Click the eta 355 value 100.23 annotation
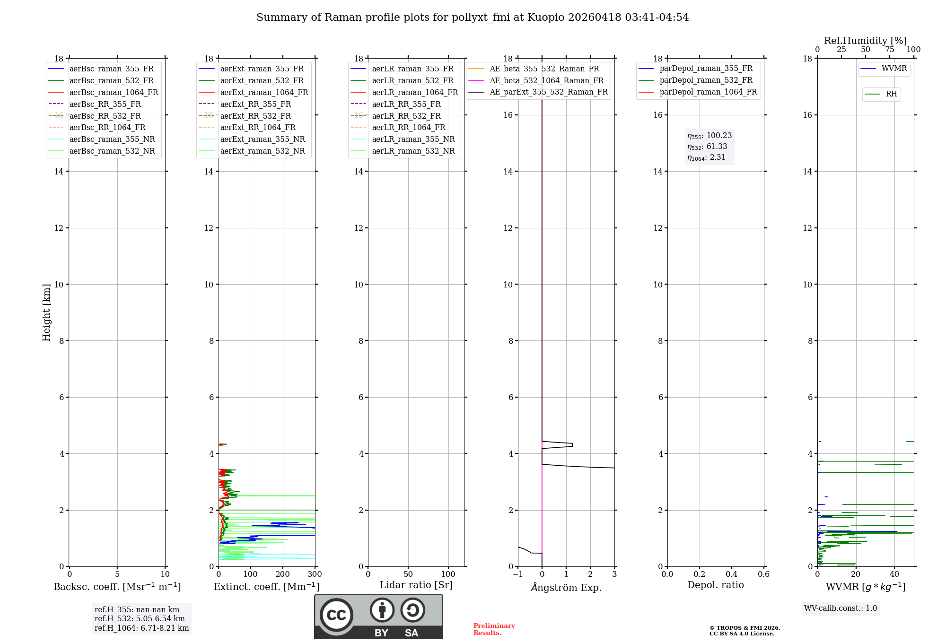This screenshot has height=643, width=946. [x=709, y=136]
